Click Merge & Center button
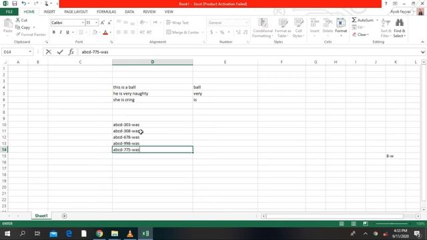Screen dimensions: 427x240 point(183,33)
